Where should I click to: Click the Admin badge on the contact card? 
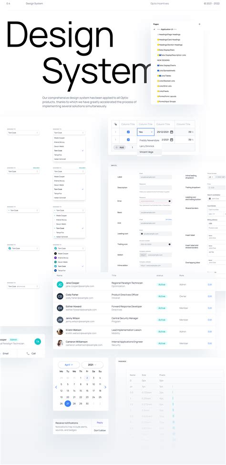13,339
